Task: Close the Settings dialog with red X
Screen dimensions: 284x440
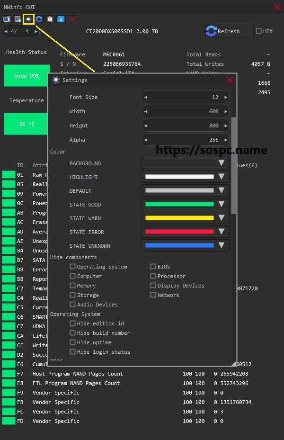Action: coord(230,80)
